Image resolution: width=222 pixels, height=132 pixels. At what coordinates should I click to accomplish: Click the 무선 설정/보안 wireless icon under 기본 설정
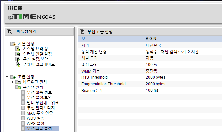click(x=18, y=59)
